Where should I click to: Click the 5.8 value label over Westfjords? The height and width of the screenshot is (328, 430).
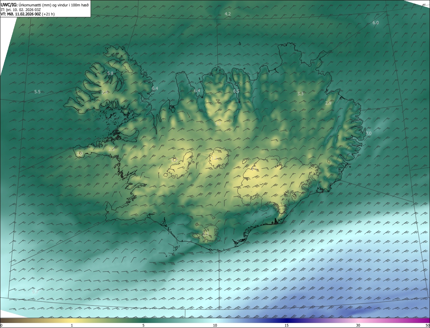tap(110, 73)
